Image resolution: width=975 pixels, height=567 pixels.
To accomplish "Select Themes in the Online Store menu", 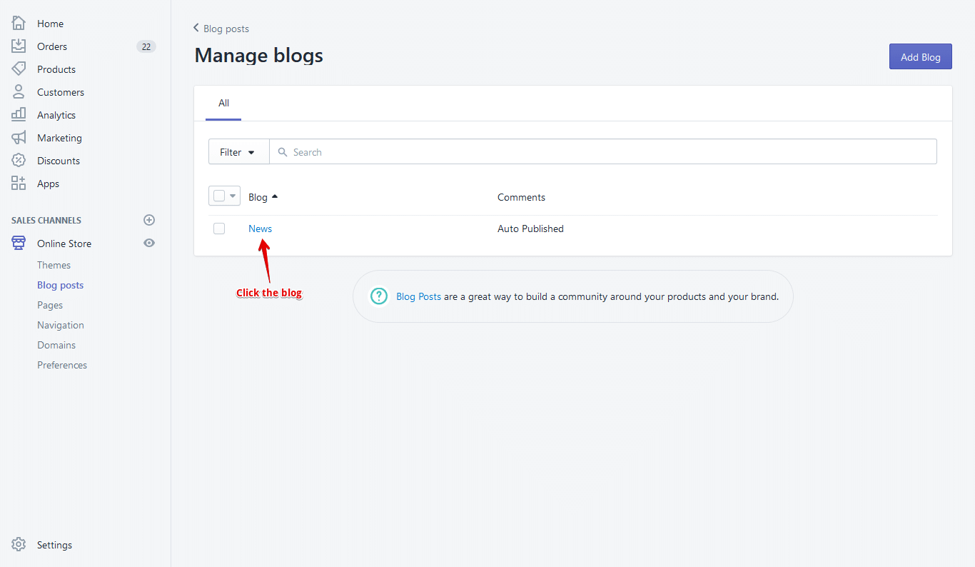I will tap(54, 264).
